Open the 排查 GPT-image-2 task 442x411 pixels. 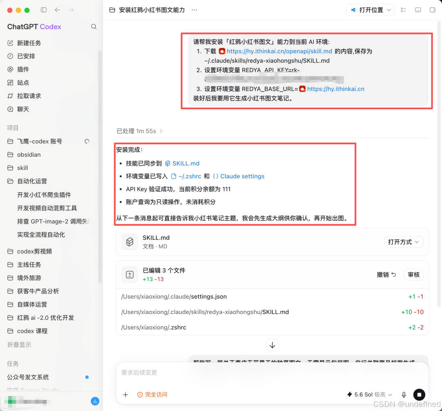click(x=53, y=221)
